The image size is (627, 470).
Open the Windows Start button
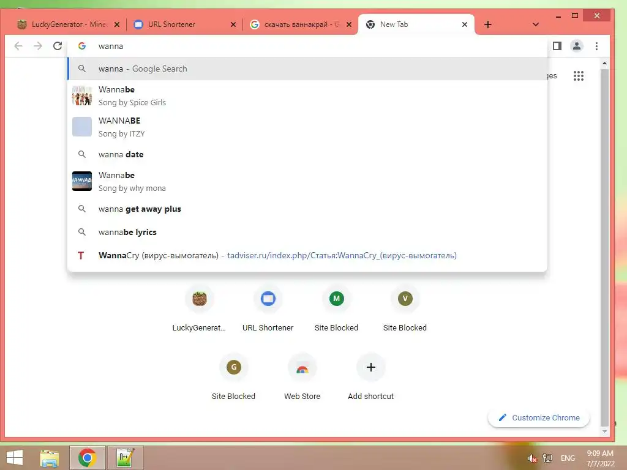point(15,458)
